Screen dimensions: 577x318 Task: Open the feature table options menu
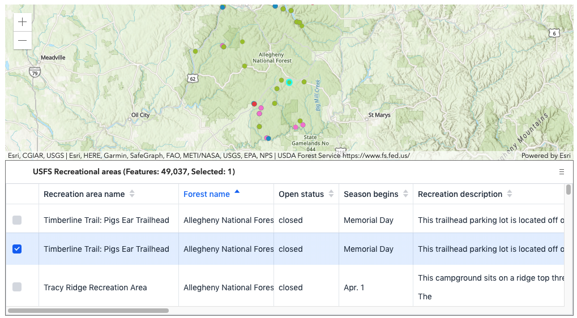[561, 171]
